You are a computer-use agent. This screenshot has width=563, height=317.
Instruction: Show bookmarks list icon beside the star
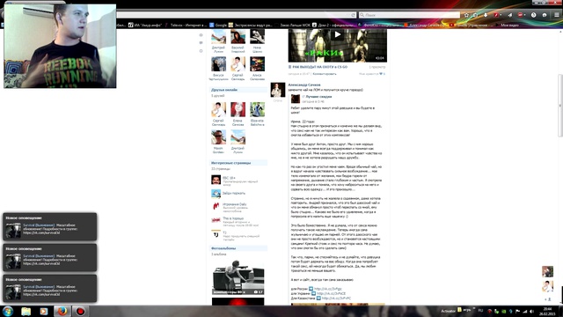tap(475, 15)
